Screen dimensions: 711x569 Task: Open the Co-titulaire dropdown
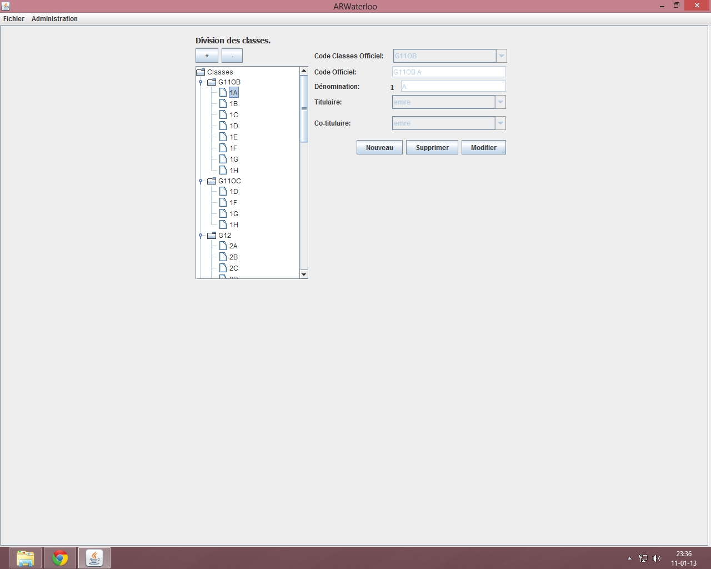tap(500, 123)
